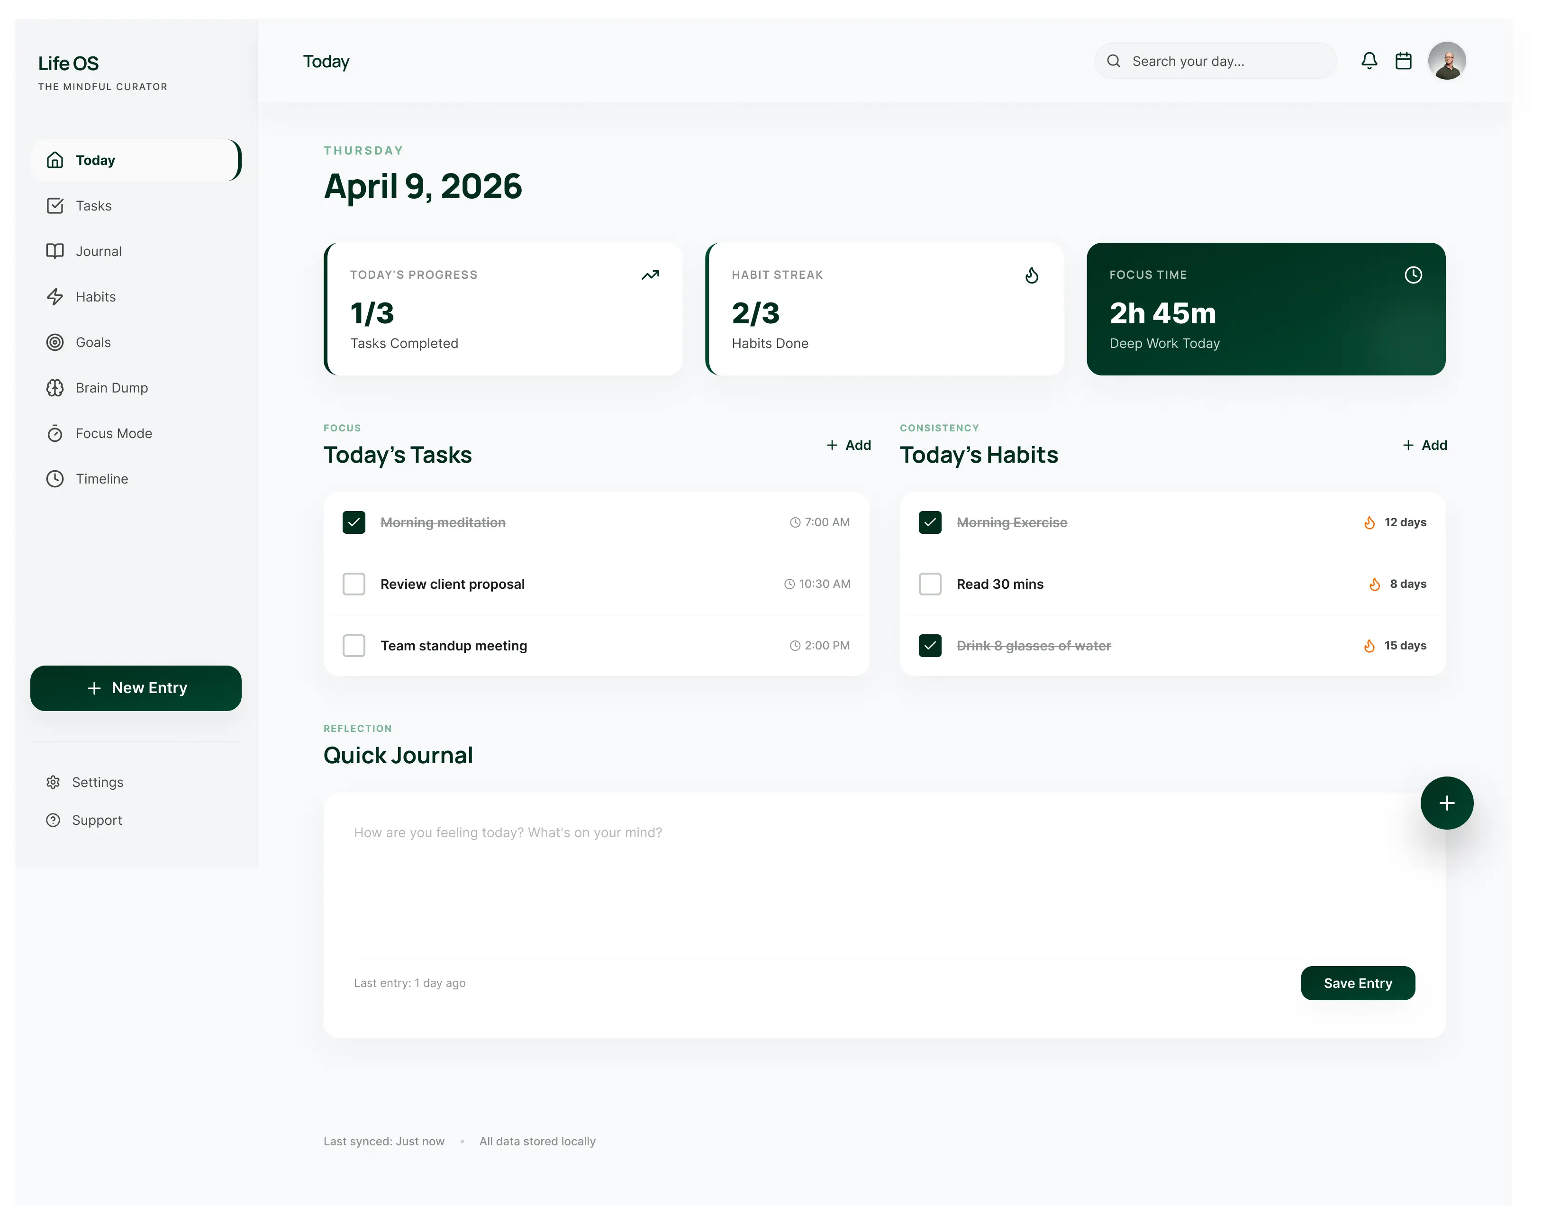Screen dimensions: 1542x1206
Task: Open the Goals page
Action: [136, 343]
